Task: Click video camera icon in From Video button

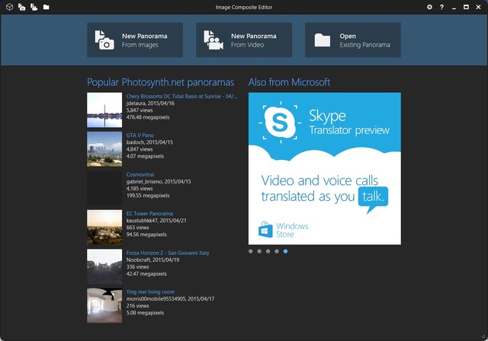Action: pyautogui.click(x=213, y=40)
